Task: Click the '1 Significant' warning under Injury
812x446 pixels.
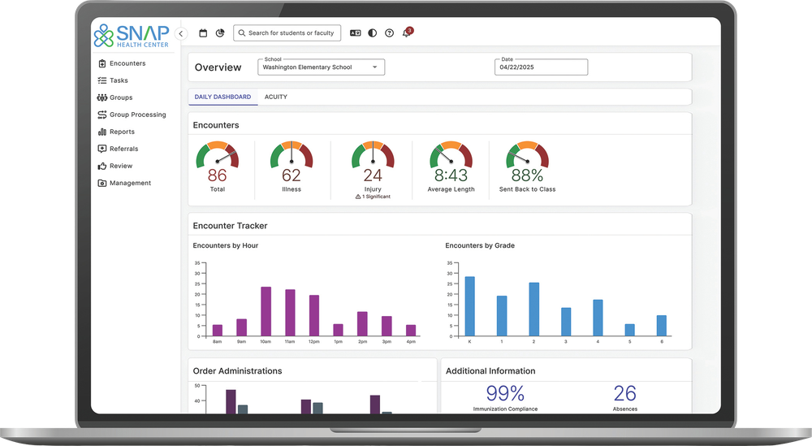Action: click(373, 197)
